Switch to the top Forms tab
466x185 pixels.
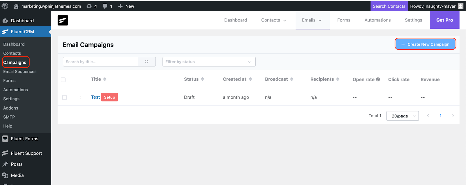(x=344, y=20)
